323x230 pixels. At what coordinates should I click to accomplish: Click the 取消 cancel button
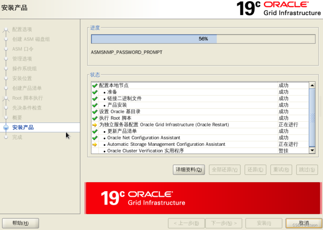304,223
